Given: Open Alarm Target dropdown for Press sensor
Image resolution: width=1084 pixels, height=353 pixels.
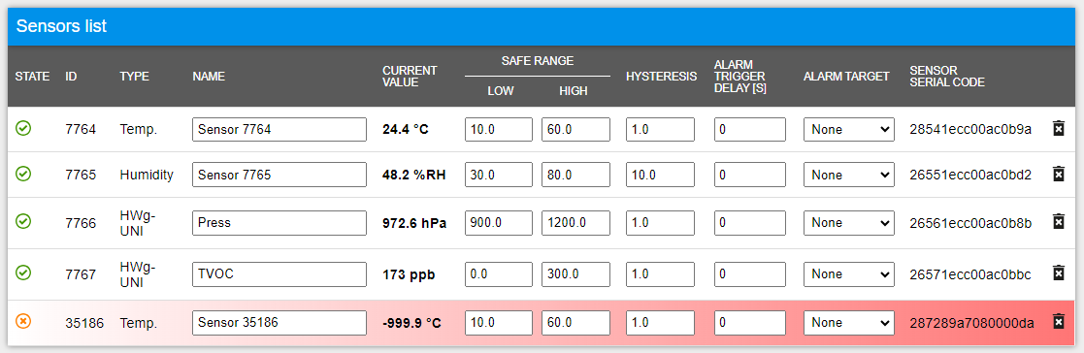Looking at the screenshot, I should (x=849, y=223).
